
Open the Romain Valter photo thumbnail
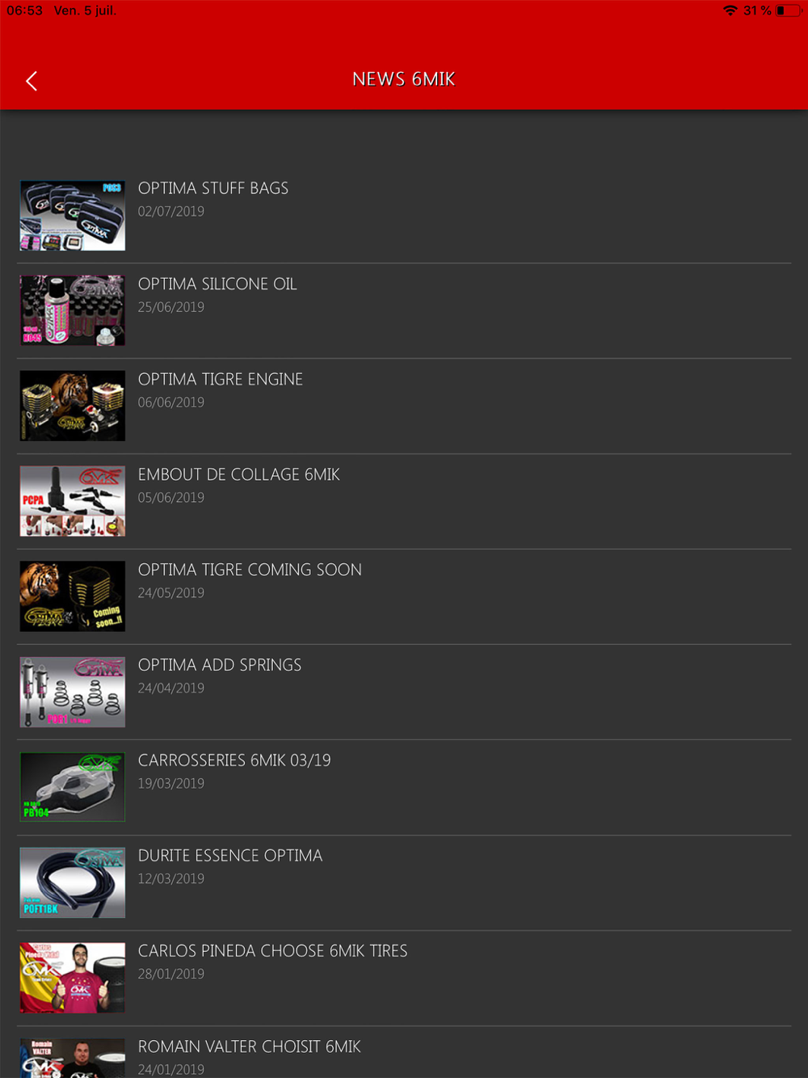(x=73, y=1058)
